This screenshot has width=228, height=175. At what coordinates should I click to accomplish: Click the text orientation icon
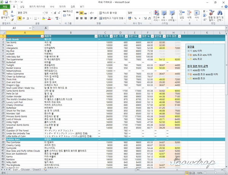pyautogui.click(x=92, y=13)
